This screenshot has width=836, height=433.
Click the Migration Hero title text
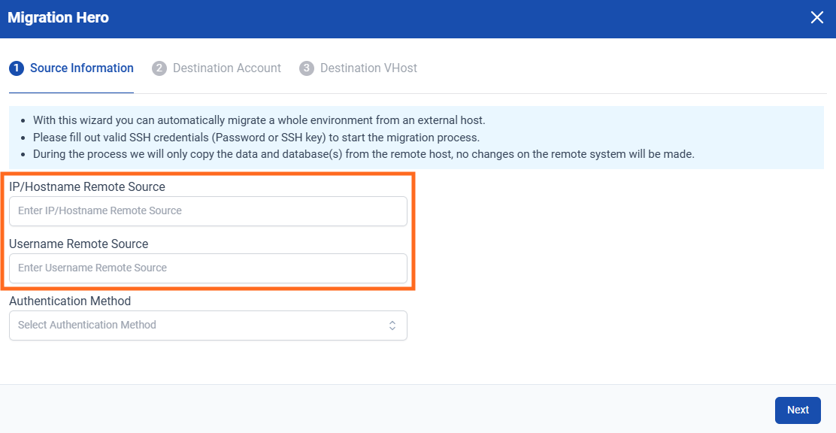tap(59, 18)
